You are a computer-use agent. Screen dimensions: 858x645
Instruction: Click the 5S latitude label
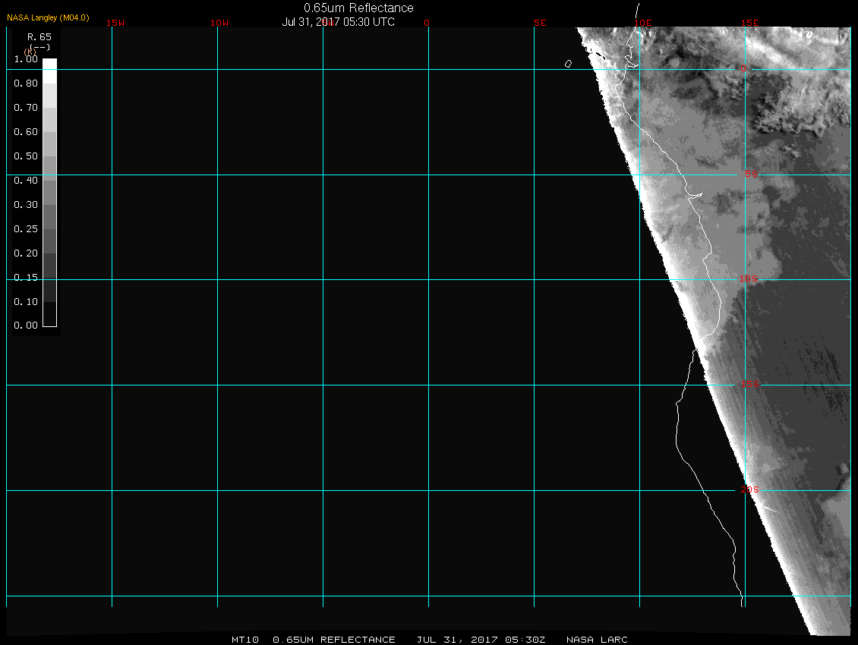[x=751, y=174]
